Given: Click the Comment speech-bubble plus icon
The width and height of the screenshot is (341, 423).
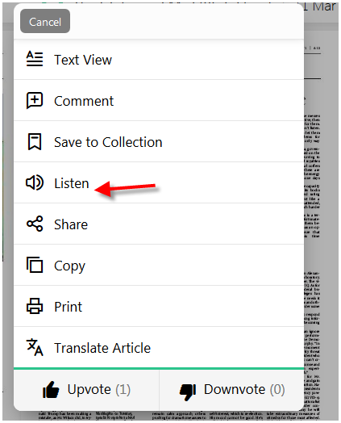Looking at the screenshot, I should [x=35, y=100].
